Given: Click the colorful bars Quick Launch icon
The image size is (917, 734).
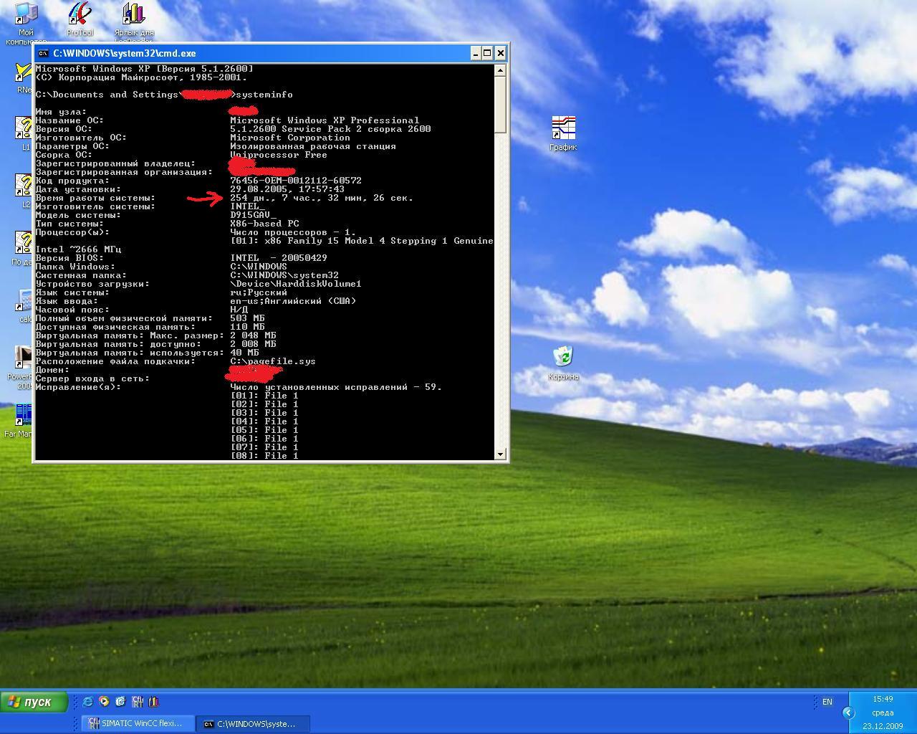Looking at the screenshot, I should pos(153,702).
